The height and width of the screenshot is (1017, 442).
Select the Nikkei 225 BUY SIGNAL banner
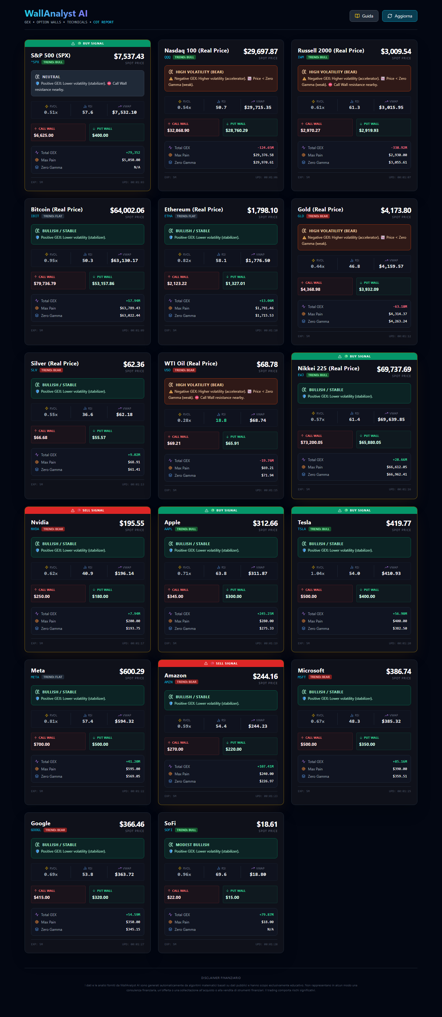[x=354, y=356]
